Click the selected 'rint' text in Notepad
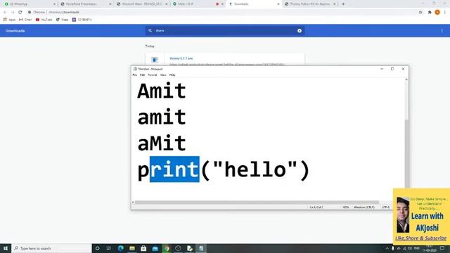Image resolution: width=450 pixels, height=253 pixels. coord(174,169)
